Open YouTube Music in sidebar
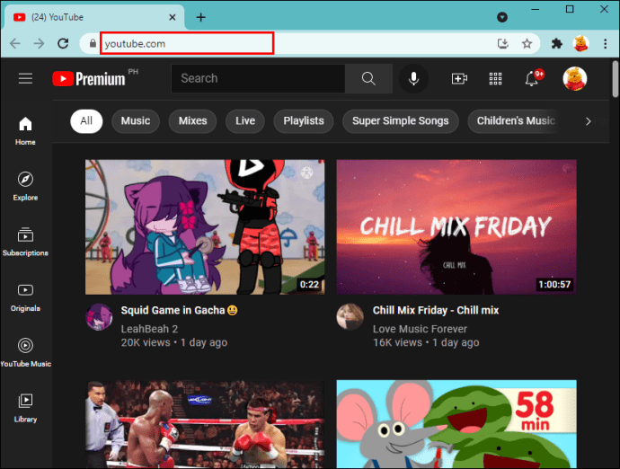This screenshot has width=620, height=469. tap(25, 352)
